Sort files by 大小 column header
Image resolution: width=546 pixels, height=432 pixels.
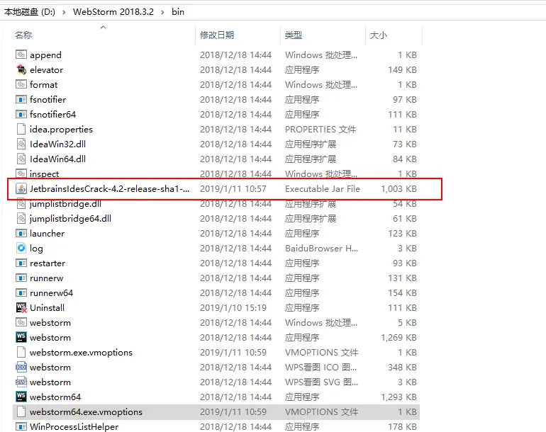(x=378, y=35)
